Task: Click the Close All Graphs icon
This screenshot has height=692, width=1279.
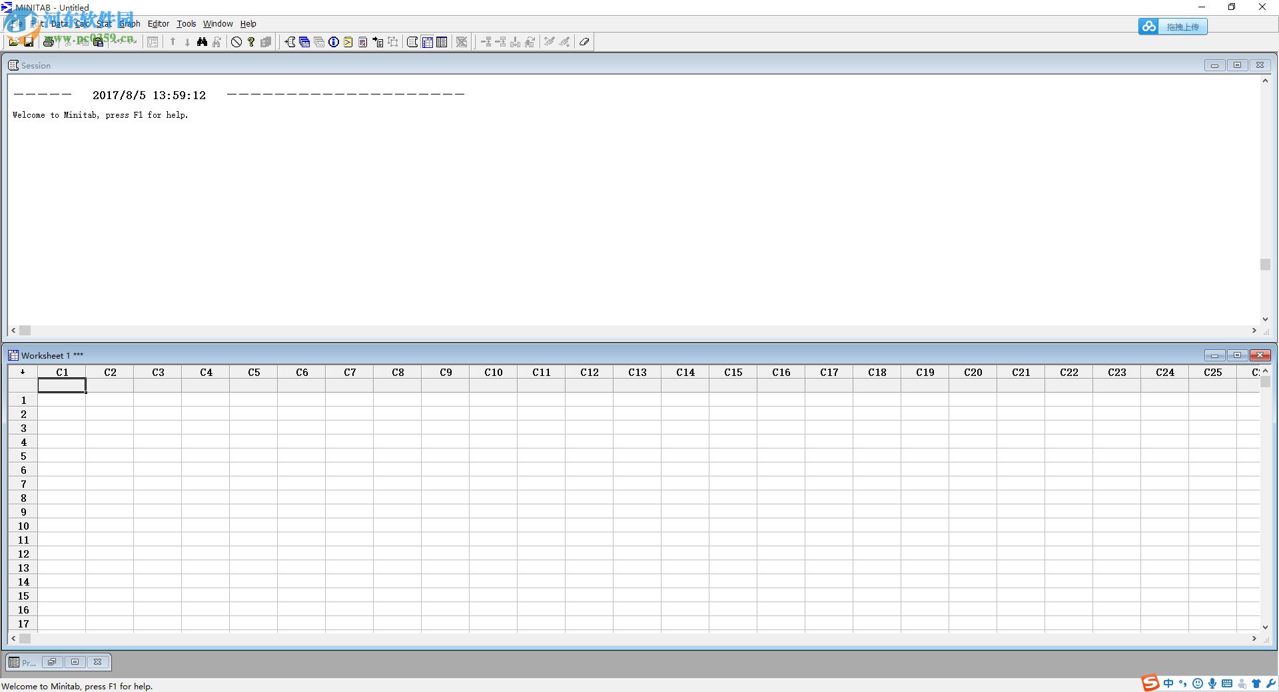Action: point(462,42)
